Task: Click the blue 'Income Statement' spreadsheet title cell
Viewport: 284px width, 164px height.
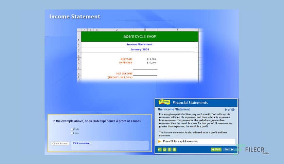Action: 140,44
